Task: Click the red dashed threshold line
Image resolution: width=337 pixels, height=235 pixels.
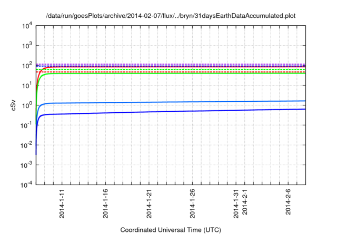Action: tap(171, 72)
